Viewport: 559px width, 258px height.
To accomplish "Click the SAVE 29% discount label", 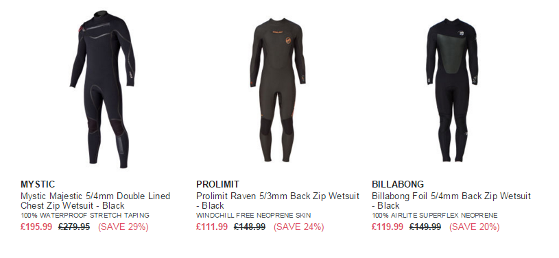I will click(x=123, y=227).
